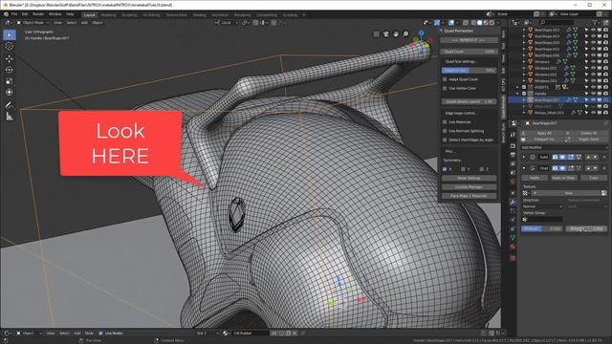
Task: Click the Face Maps / Materials button
Action: tap(470, 196)
